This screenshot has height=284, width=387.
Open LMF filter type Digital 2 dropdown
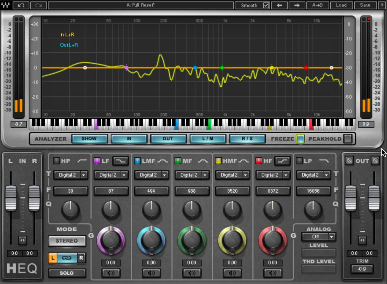click(152, 175)
